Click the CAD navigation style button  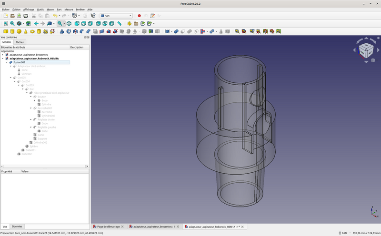click(343, 233)
